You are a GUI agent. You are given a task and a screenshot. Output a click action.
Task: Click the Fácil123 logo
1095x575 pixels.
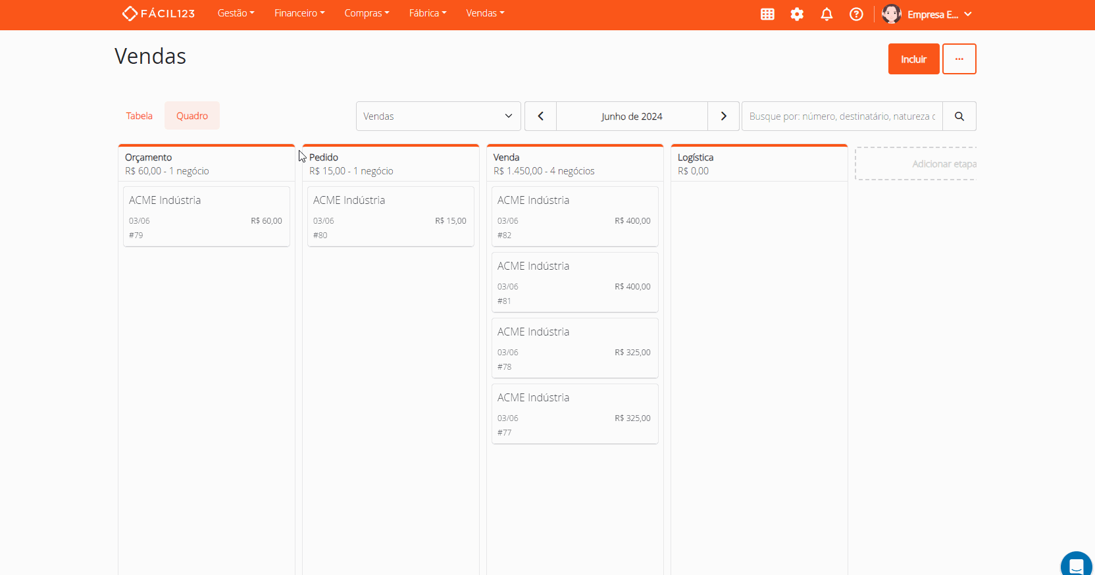(159, 13)
